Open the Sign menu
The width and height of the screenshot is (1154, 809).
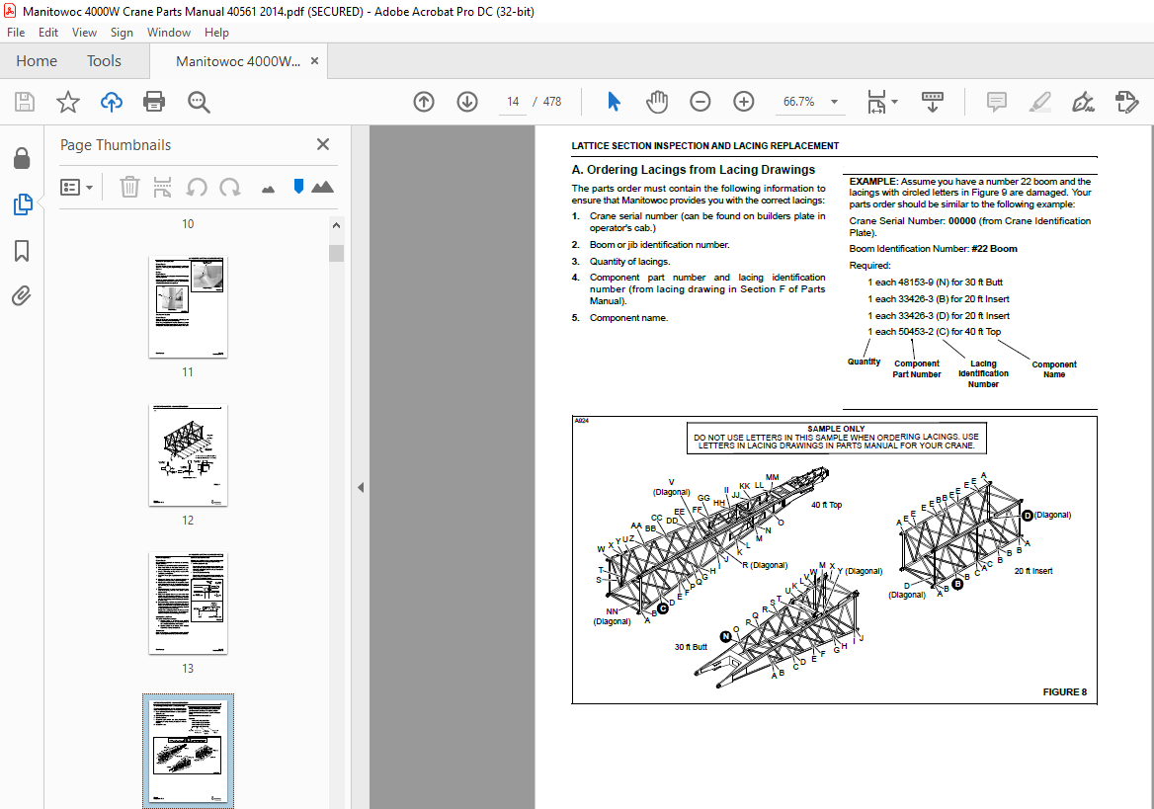[122, 33]
